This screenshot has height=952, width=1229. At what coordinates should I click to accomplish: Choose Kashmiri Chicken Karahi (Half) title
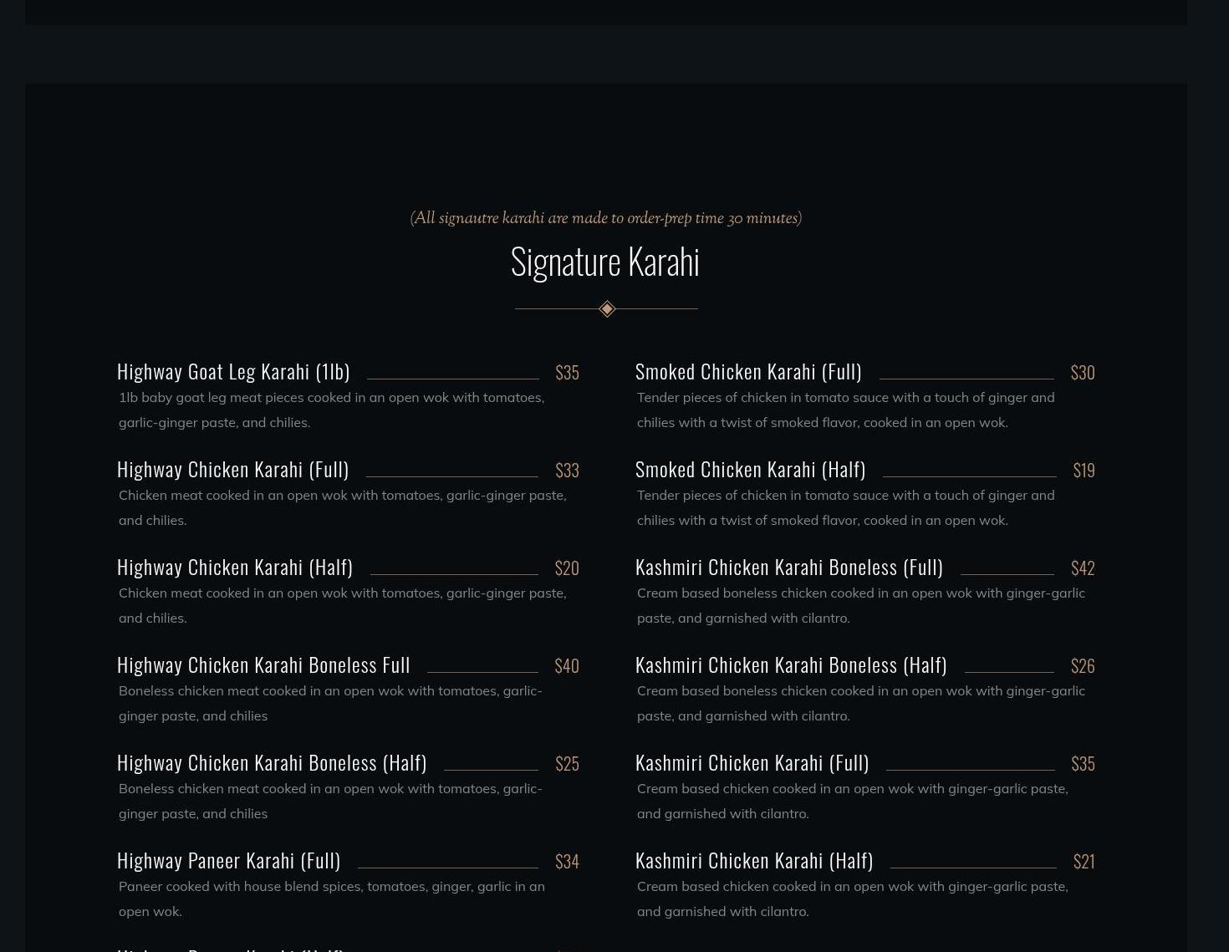pyautogui.click(x=754, y=860)
